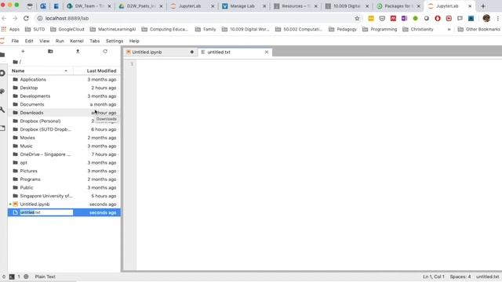Select the Applications folder

[64, 79]
